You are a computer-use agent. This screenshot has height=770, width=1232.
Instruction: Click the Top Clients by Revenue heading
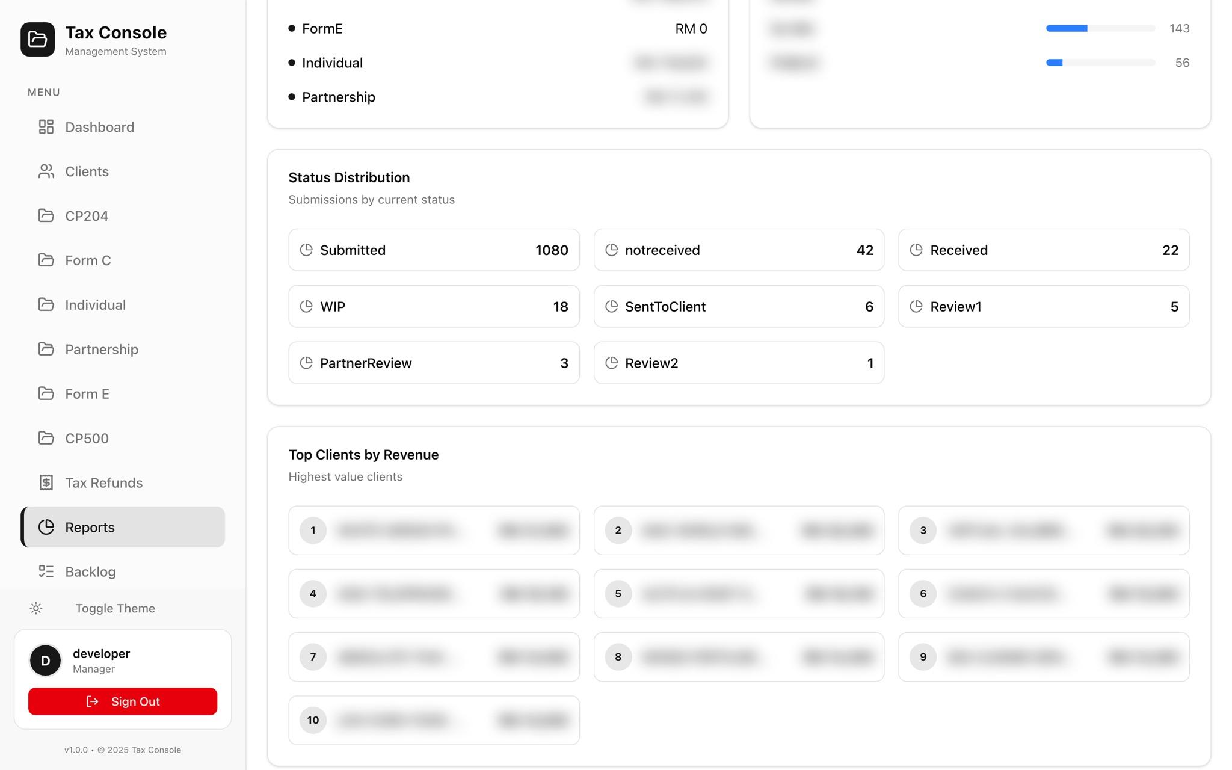363,455
